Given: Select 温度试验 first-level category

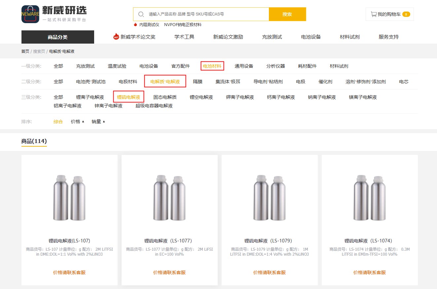Looking at the screenshot, I should 117,66.
